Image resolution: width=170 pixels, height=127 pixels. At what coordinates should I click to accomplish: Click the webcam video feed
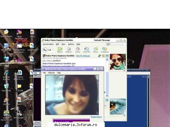coord(72,95)
